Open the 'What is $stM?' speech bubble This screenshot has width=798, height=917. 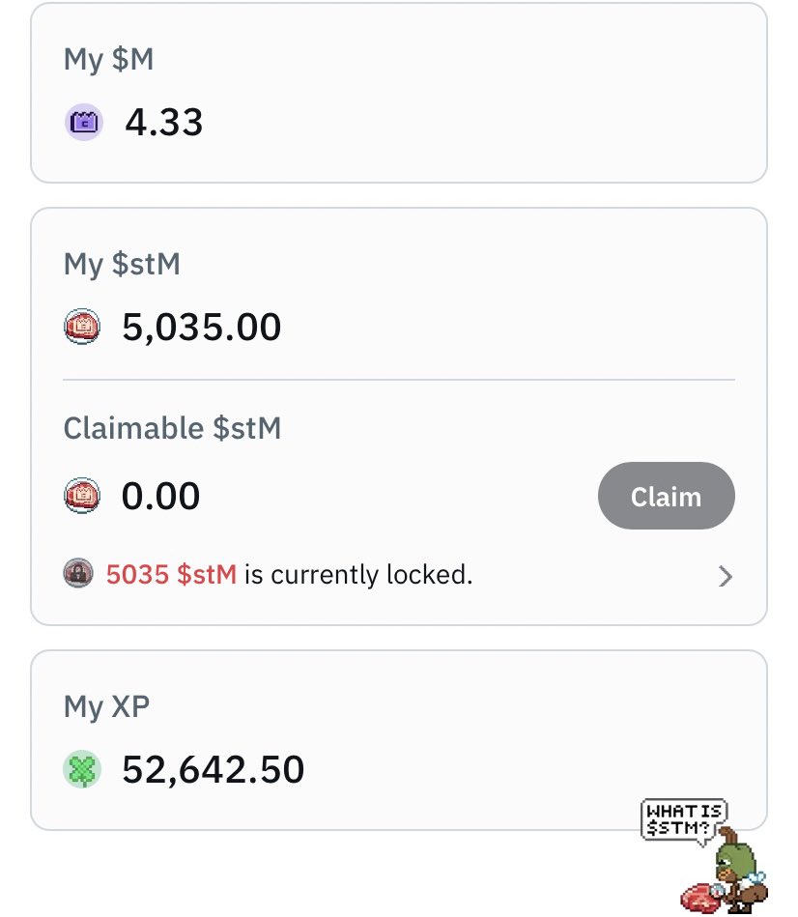pyautogui.click(x=684, y=820)
